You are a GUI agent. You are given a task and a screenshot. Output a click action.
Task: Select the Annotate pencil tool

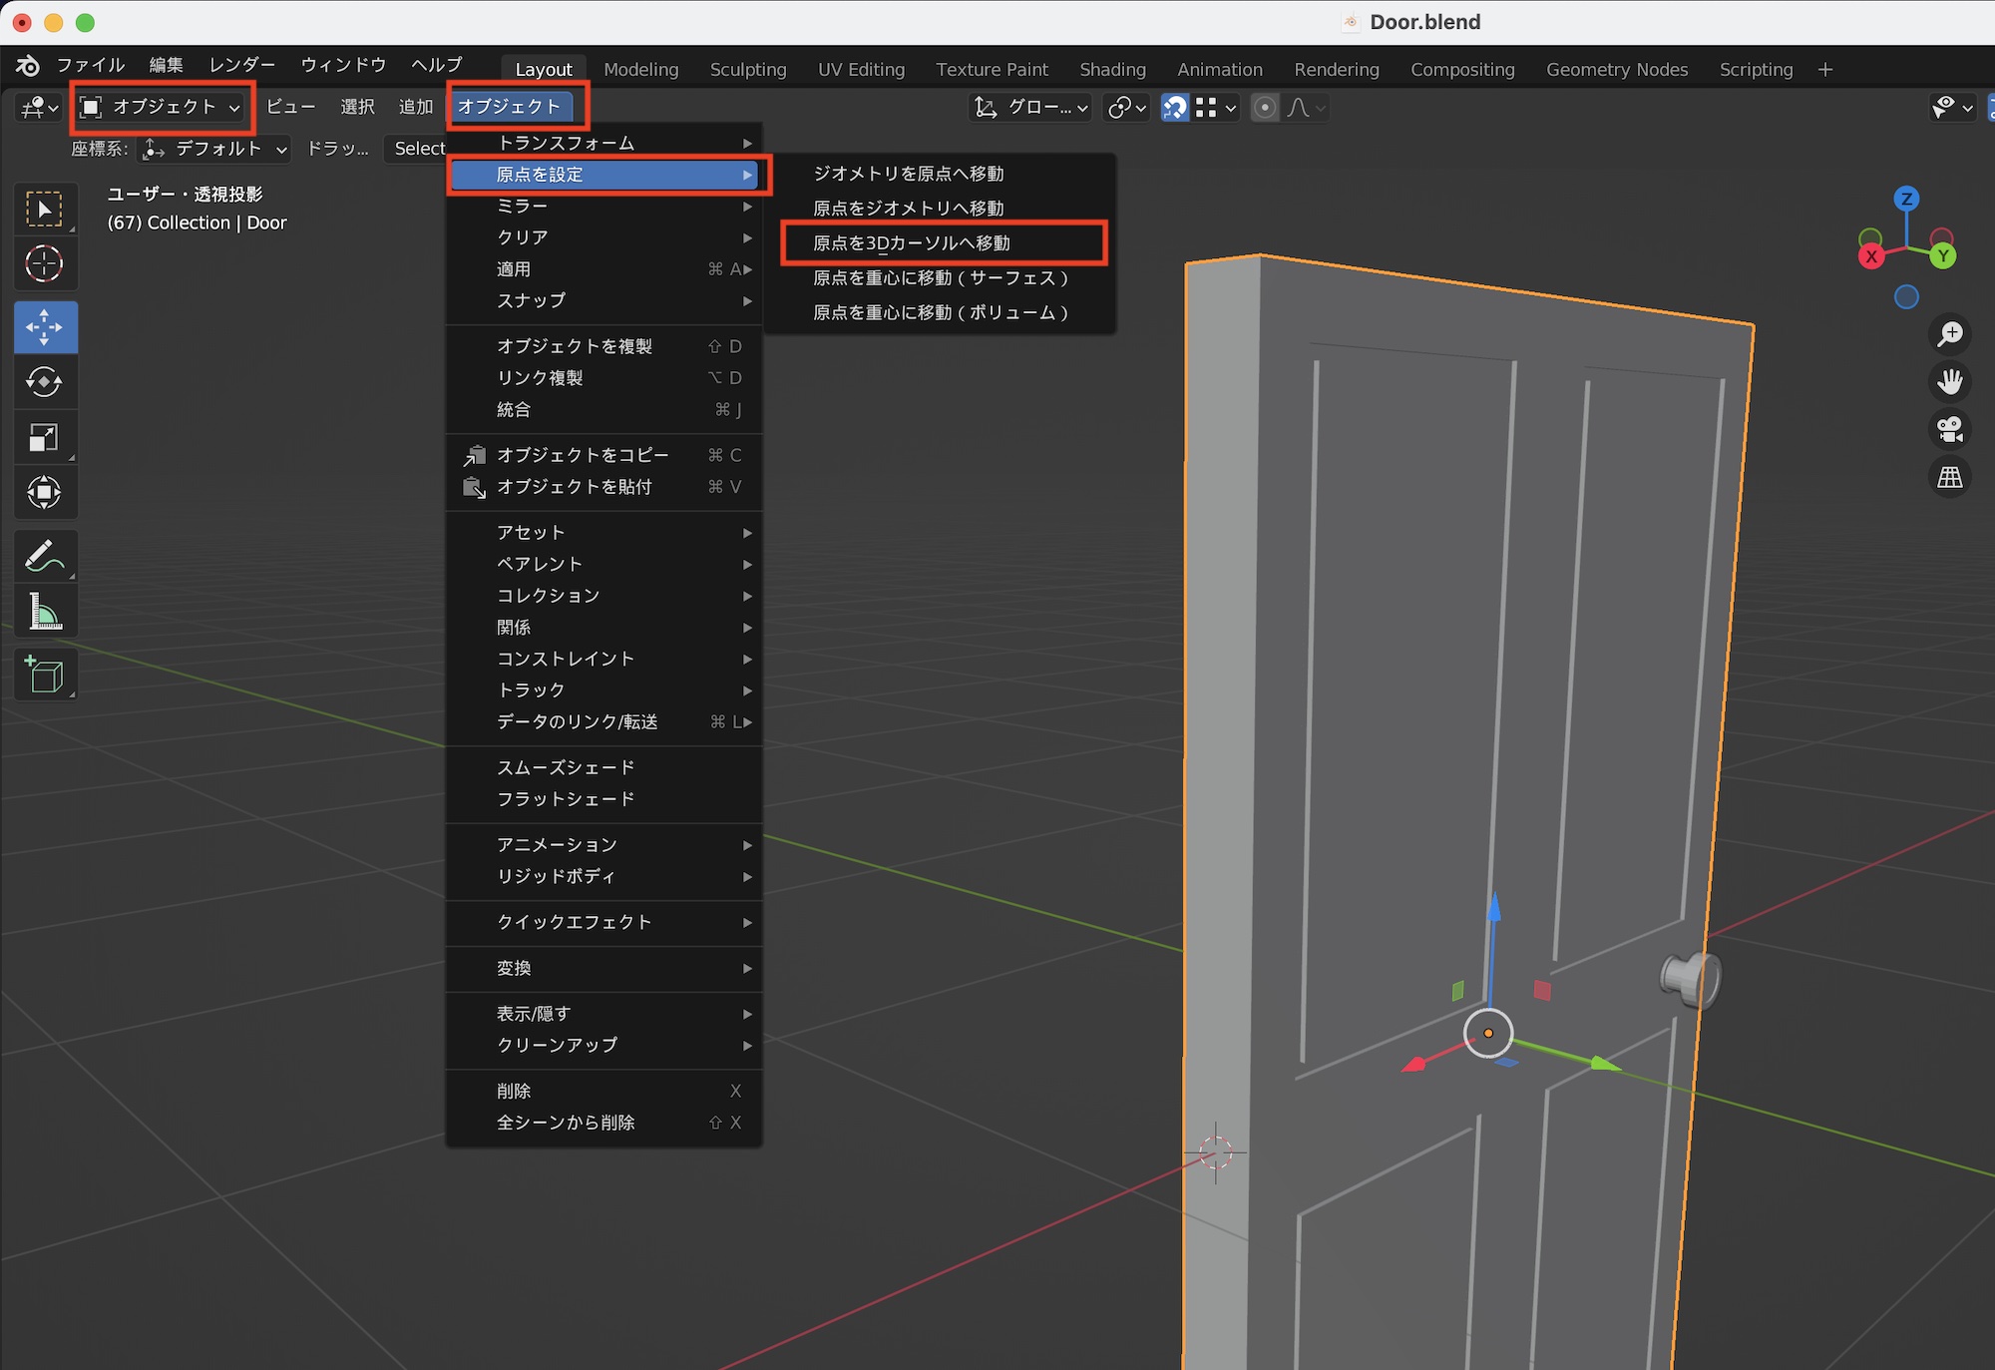point(44,557)
